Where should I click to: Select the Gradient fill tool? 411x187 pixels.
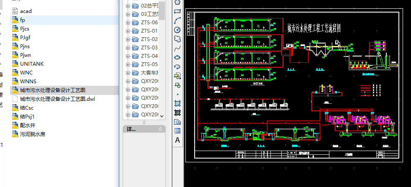[177, 112]
